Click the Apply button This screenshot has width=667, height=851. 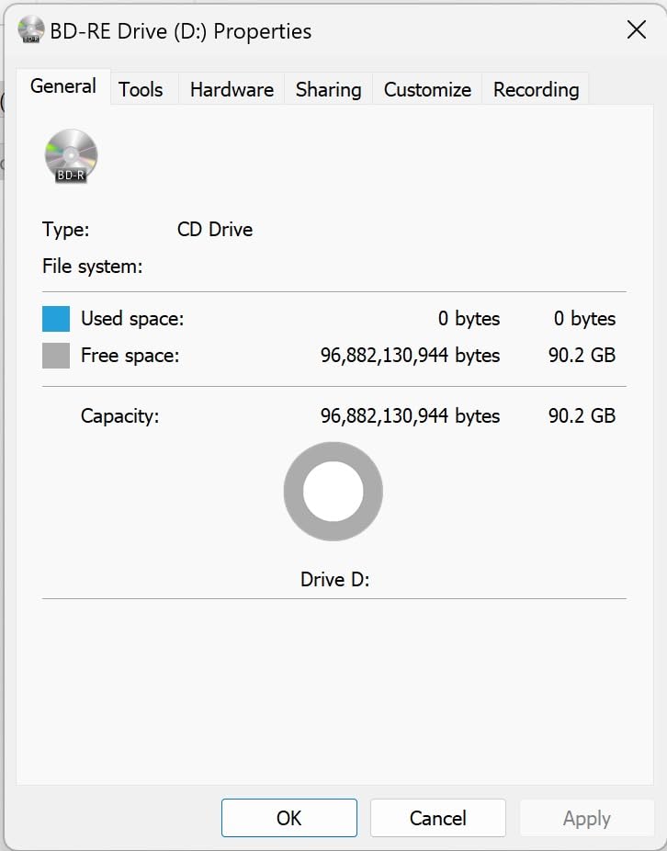(586, 818)
